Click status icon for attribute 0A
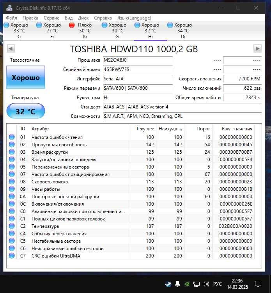 coord(12,196)
